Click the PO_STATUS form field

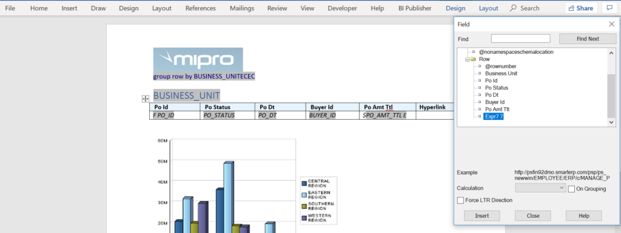218,116
